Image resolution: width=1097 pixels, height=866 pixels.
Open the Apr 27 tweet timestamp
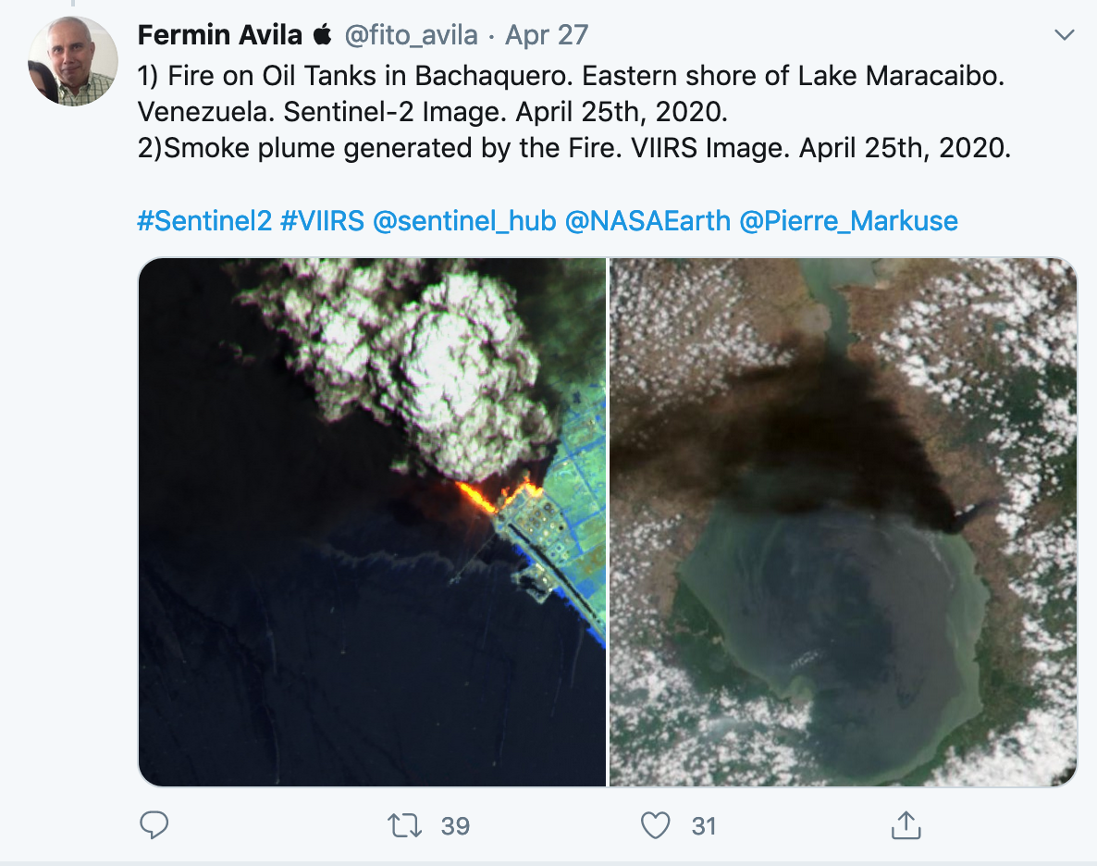coord(548,36)
